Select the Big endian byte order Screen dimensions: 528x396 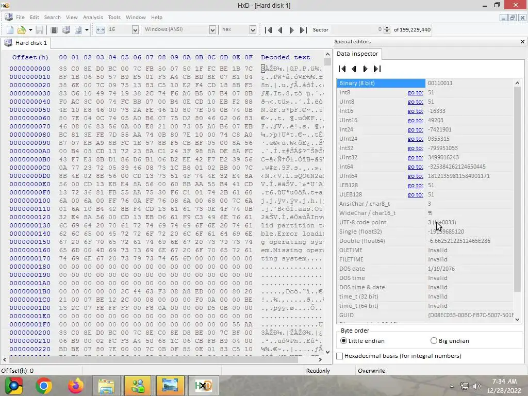coord(450,341)
